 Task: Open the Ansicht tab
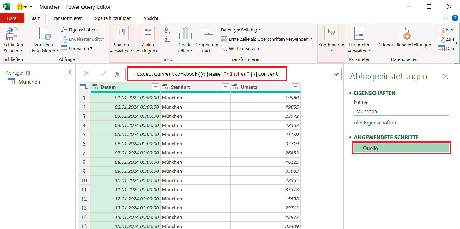[151, 18]
